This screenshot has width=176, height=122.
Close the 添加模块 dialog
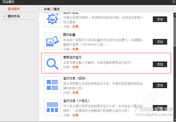click(174, 2)
